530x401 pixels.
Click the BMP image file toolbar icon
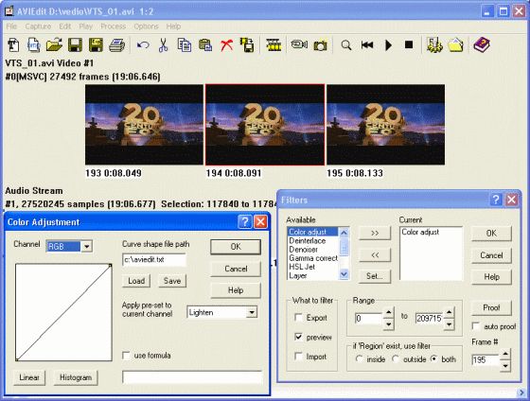[x=34, y=45]
